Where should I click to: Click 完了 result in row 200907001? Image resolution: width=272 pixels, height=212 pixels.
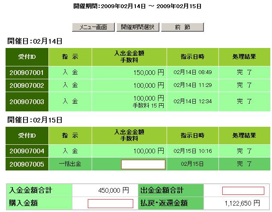pyautogui.click(x=245, y=72)
